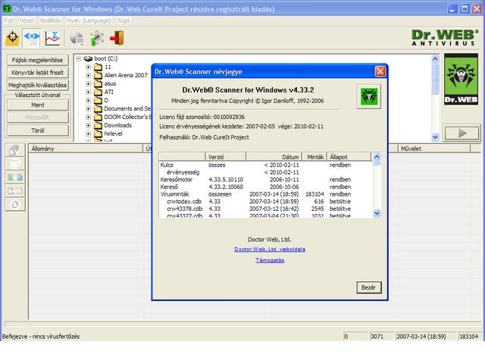Image resolution: width=485 pixels, height=364 pixels.
Task: Click the folder tree scroll-up arrow
Action: pyautogui.click(x=435, y=58)
